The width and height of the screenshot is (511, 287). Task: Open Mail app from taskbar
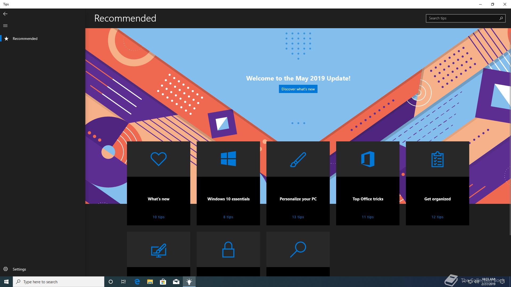pos(176,282)
